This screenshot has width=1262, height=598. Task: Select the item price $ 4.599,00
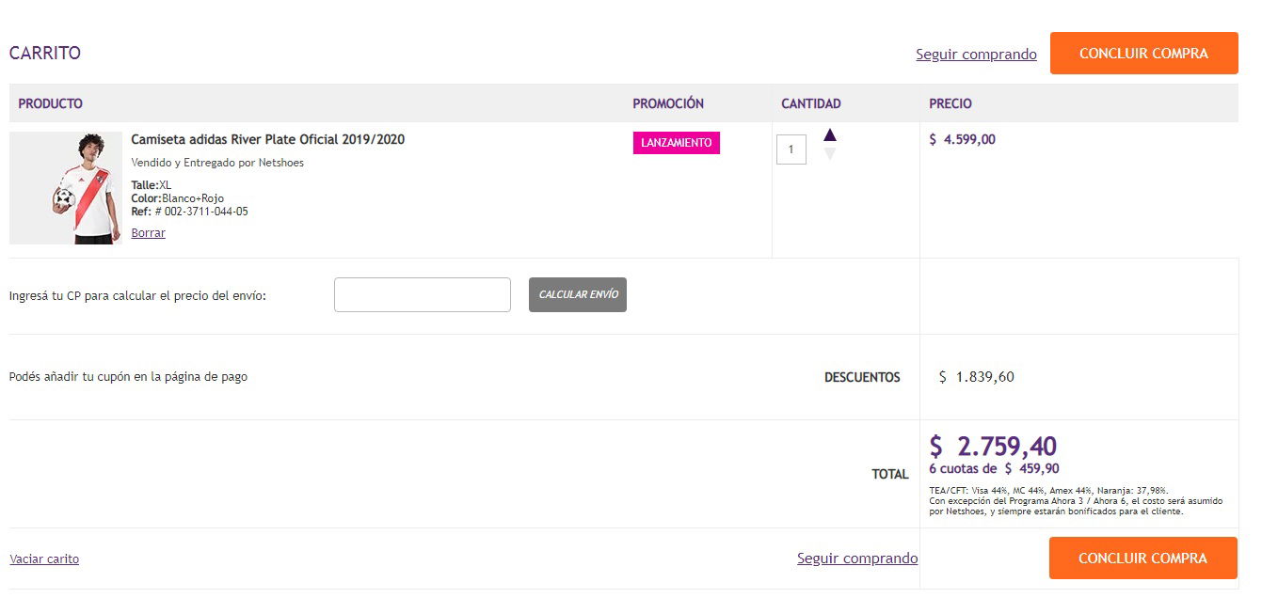tap(962, 140)
